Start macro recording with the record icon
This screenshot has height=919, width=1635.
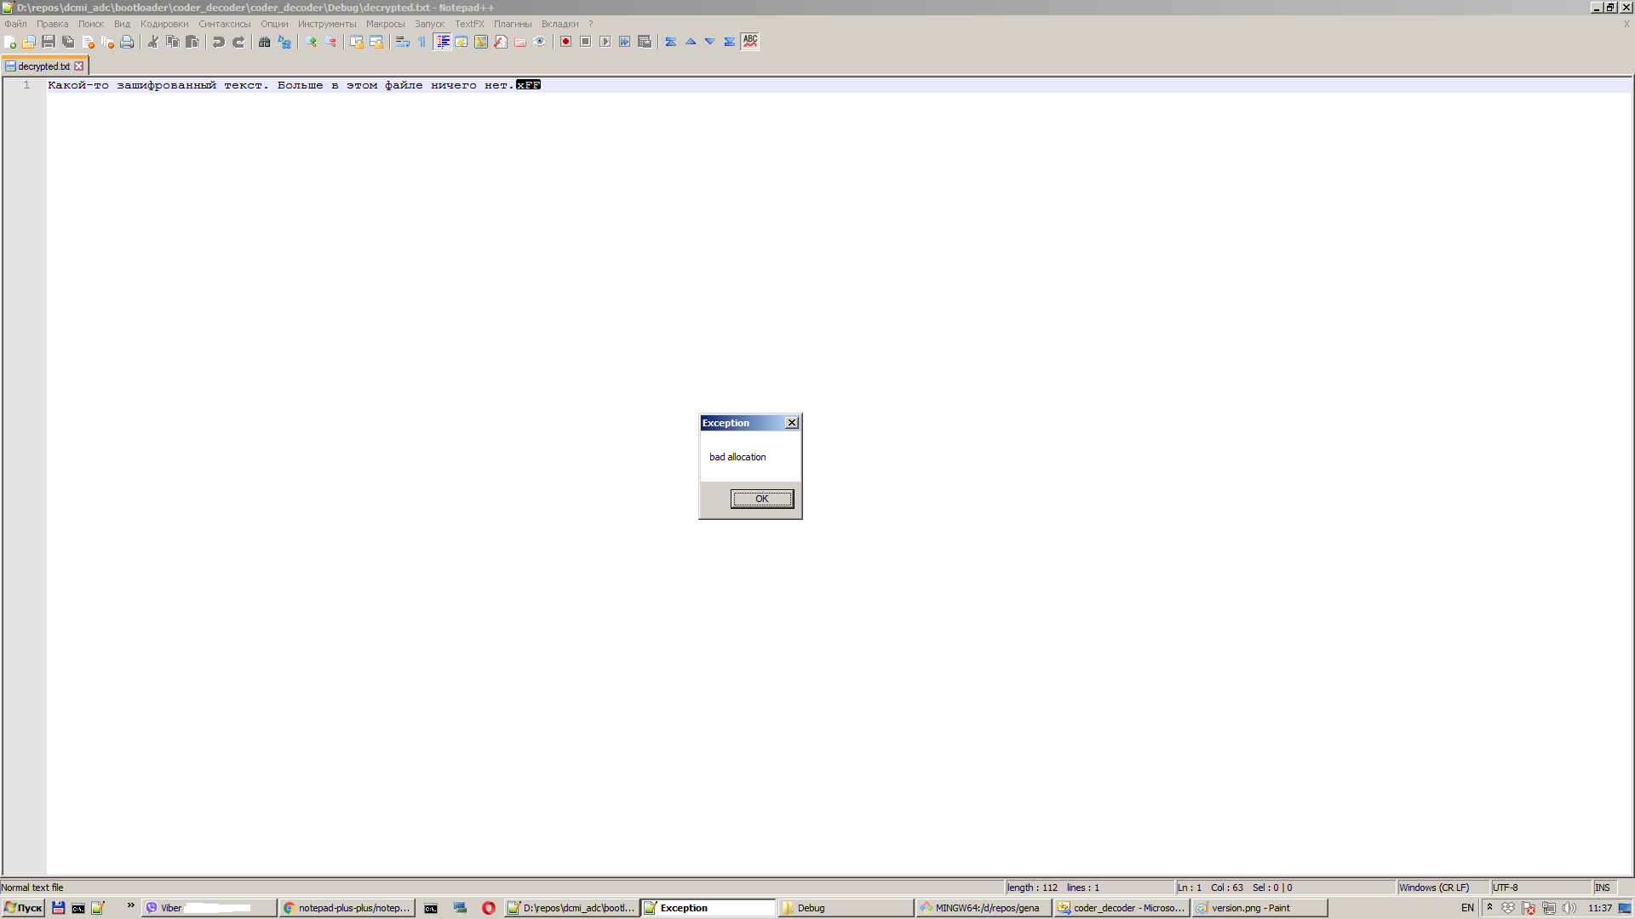pyautogui.click(x=565, y=42)
